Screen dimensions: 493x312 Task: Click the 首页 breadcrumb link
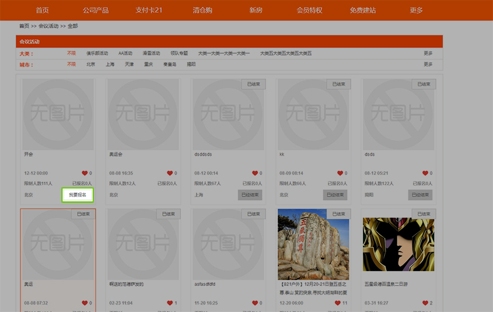click(x=24, y=26)
